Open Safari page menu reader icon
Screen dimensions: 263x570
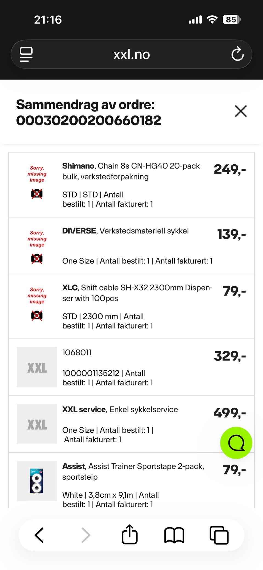click(26, 54)
